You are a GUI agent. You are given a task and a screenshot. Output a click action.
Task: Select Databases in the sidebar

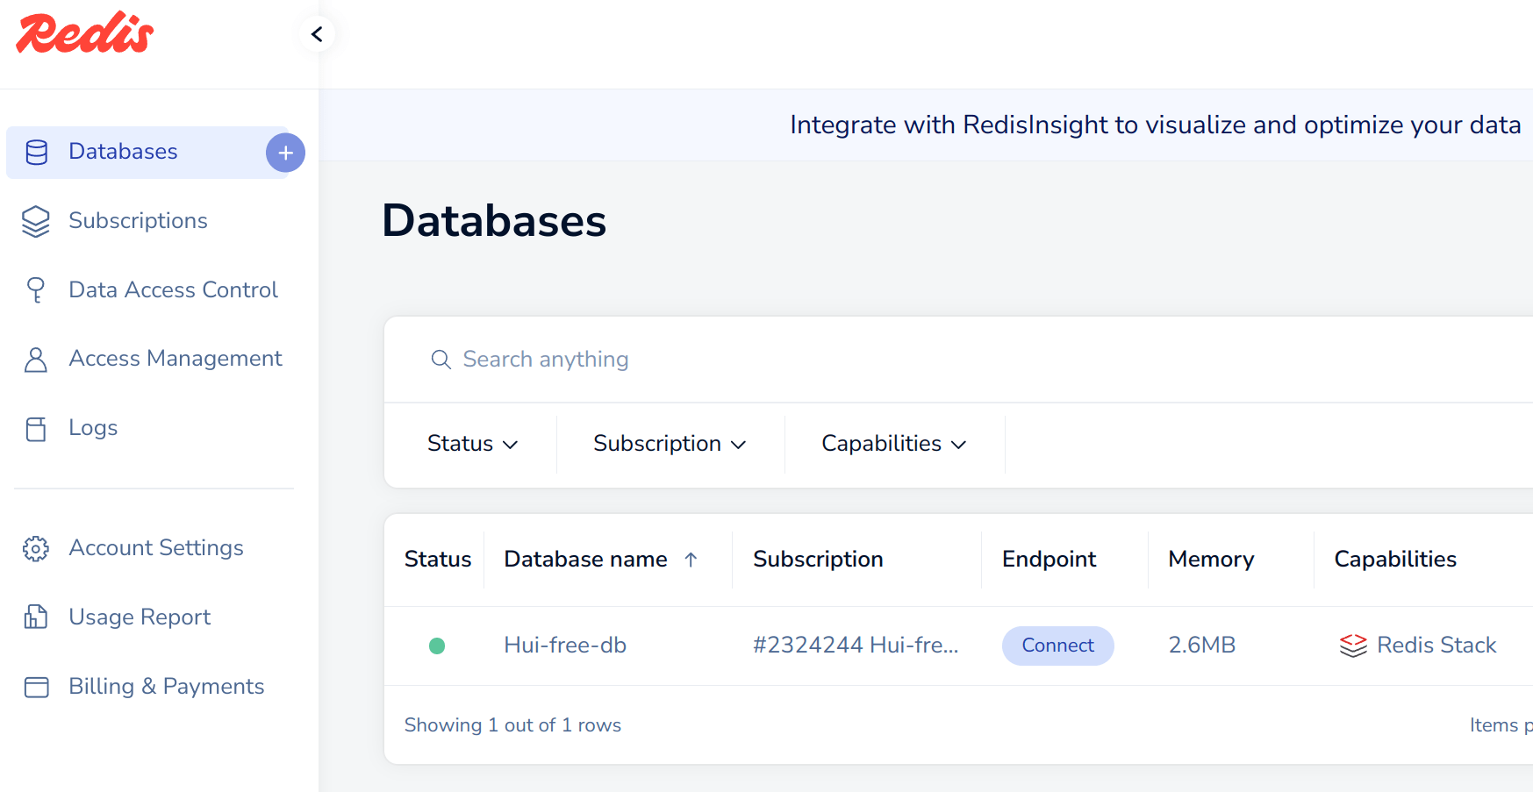click(123, 152)
